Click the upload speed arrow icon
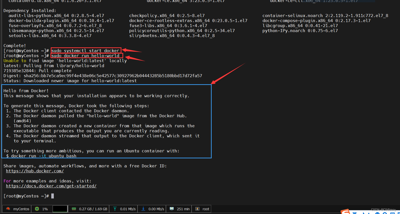 [x=115, y=209]
